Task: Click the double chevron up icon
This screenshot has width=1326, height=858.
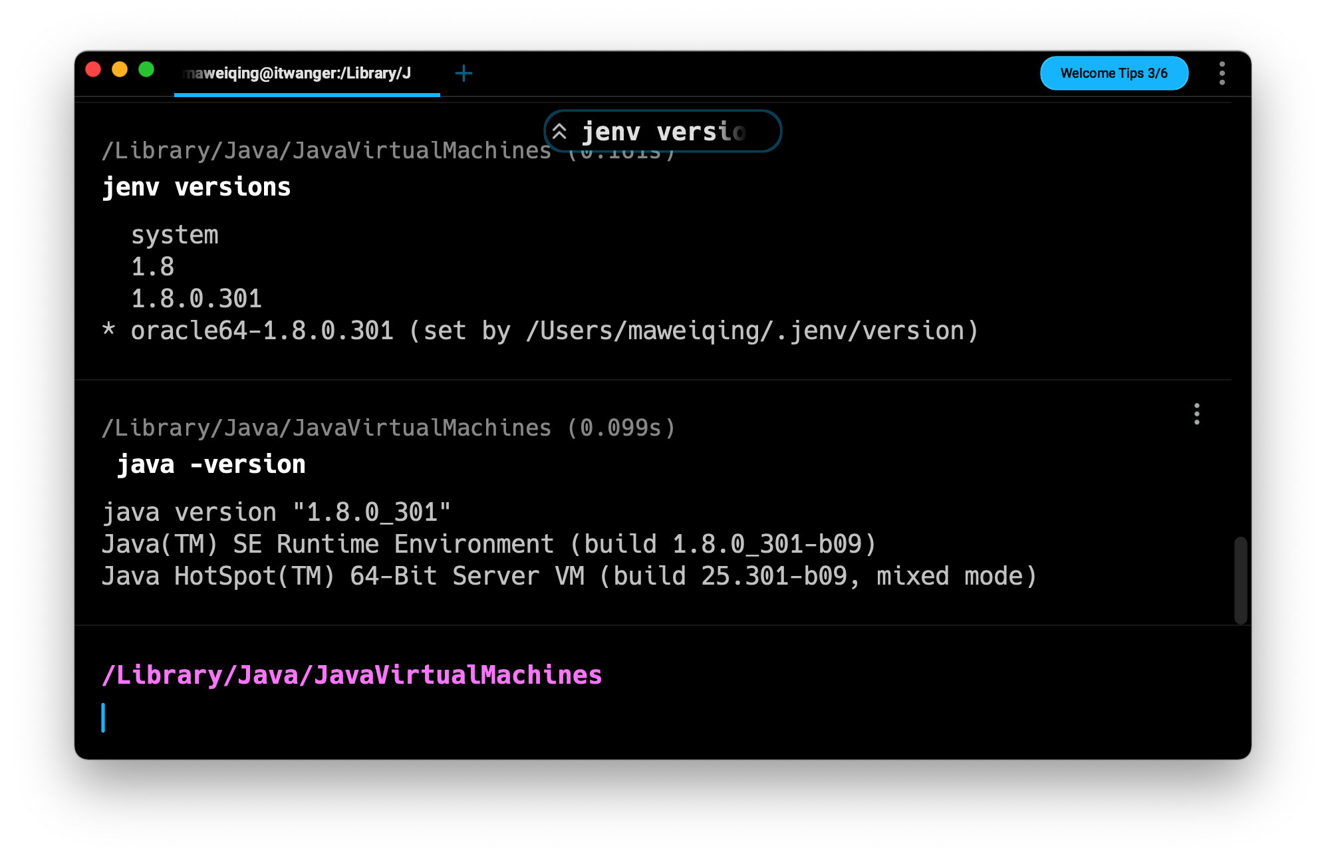Action: pyautogui.click(x=560, y=132)
